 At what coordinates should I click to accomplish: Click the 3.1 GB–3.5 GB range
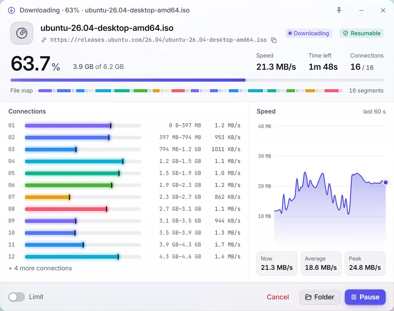(180, 221)
